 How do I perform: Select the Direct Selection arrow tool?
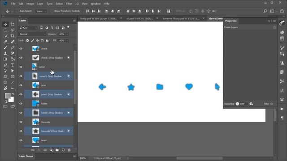(x=13, y=71)
